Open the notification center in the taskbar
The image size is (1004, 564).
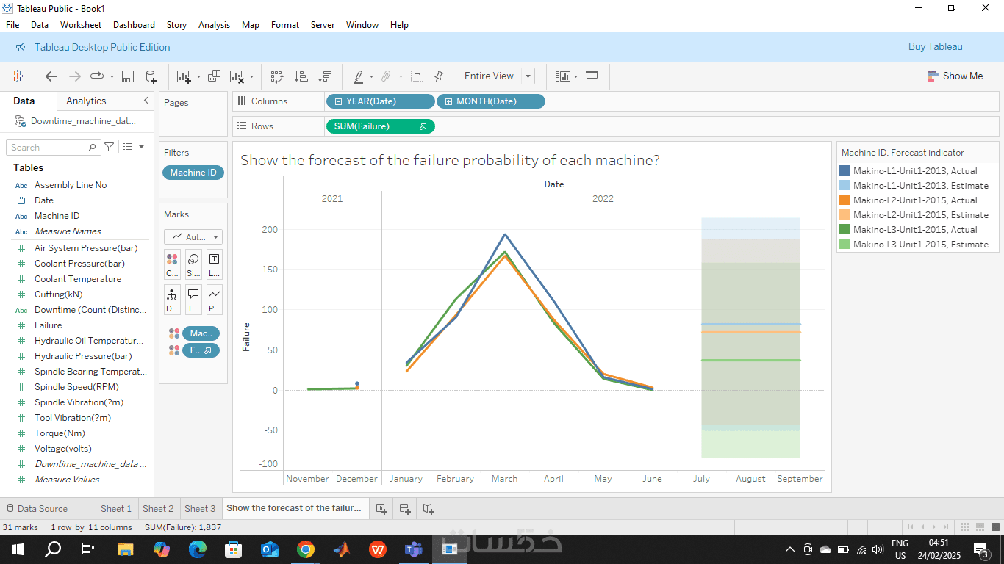(981, 549)
